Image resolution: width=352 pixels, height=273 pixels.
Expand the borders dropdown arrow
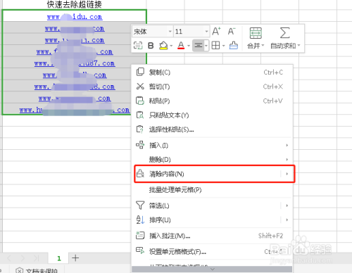(223, 46)
